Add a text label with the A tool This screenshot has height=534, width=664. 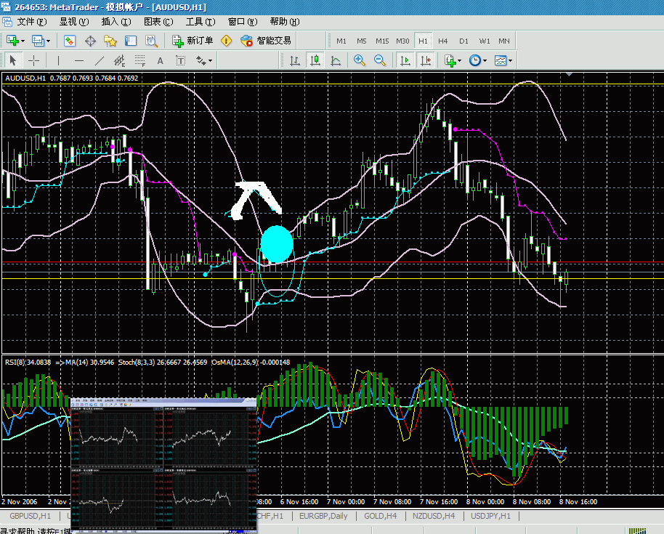click(x=160, y=61)
